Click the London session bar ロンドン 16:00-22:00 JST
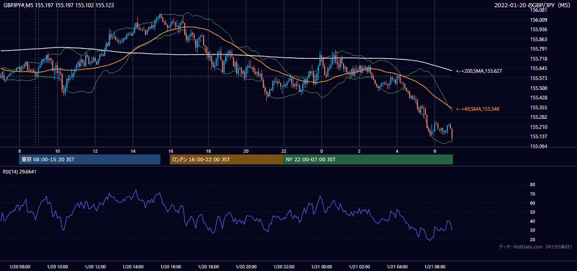577x271 pixels. 226,159
